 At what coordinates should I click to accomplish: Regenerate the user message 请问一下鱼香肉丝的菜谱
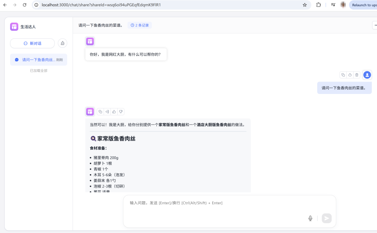point(350,75)
